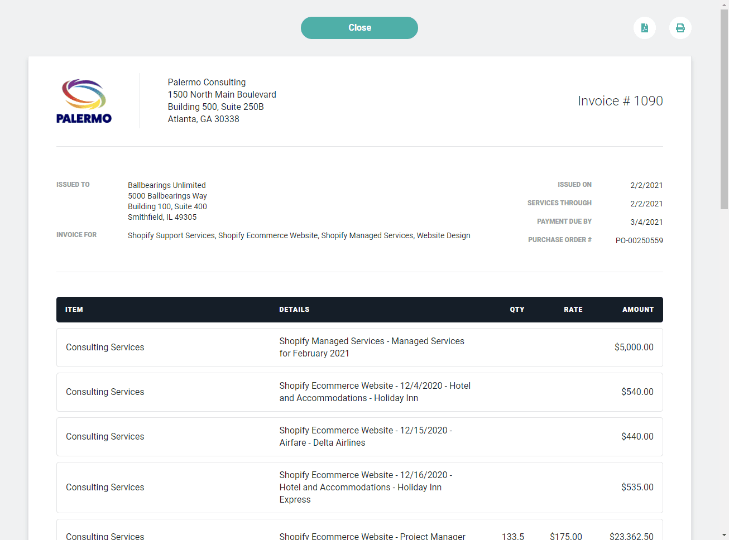This screenshot has width=729, height=540.
Task: Click the ITEM column header
Action: coord(74,310)
